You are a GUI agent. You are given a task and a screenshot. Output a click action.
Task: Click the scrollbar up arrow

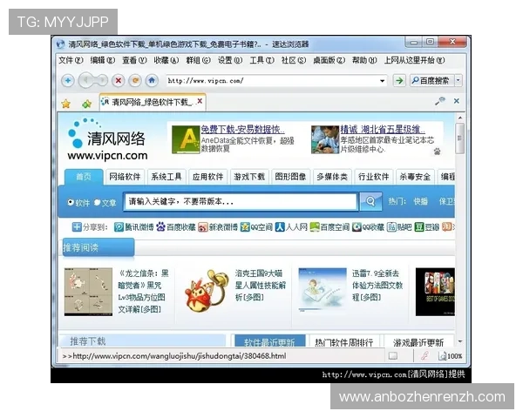(460, 118)
